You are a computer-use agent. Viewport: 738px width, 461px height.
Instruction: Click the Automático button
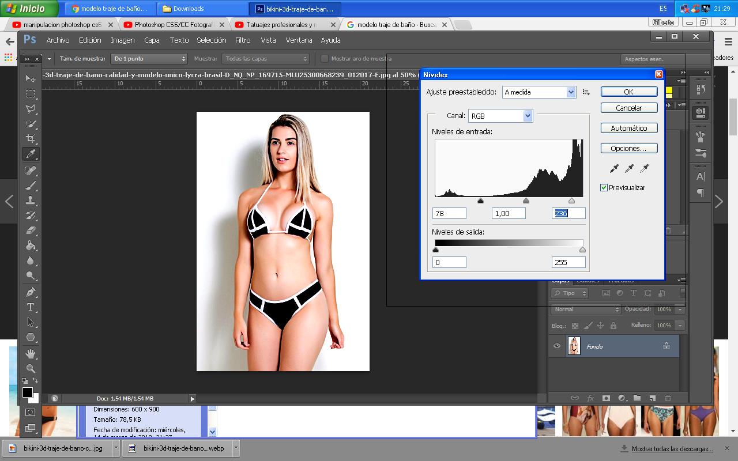(629, 128)
